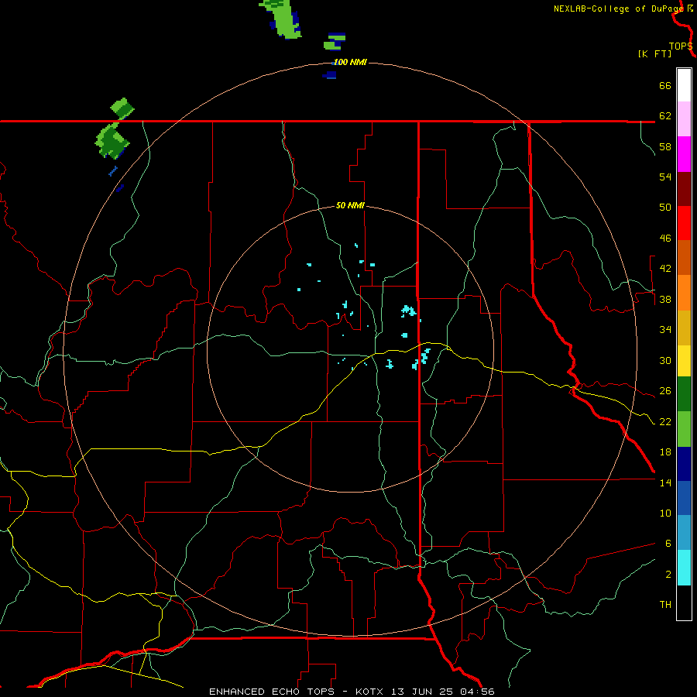Click the '50' legend value

[665, 207]
